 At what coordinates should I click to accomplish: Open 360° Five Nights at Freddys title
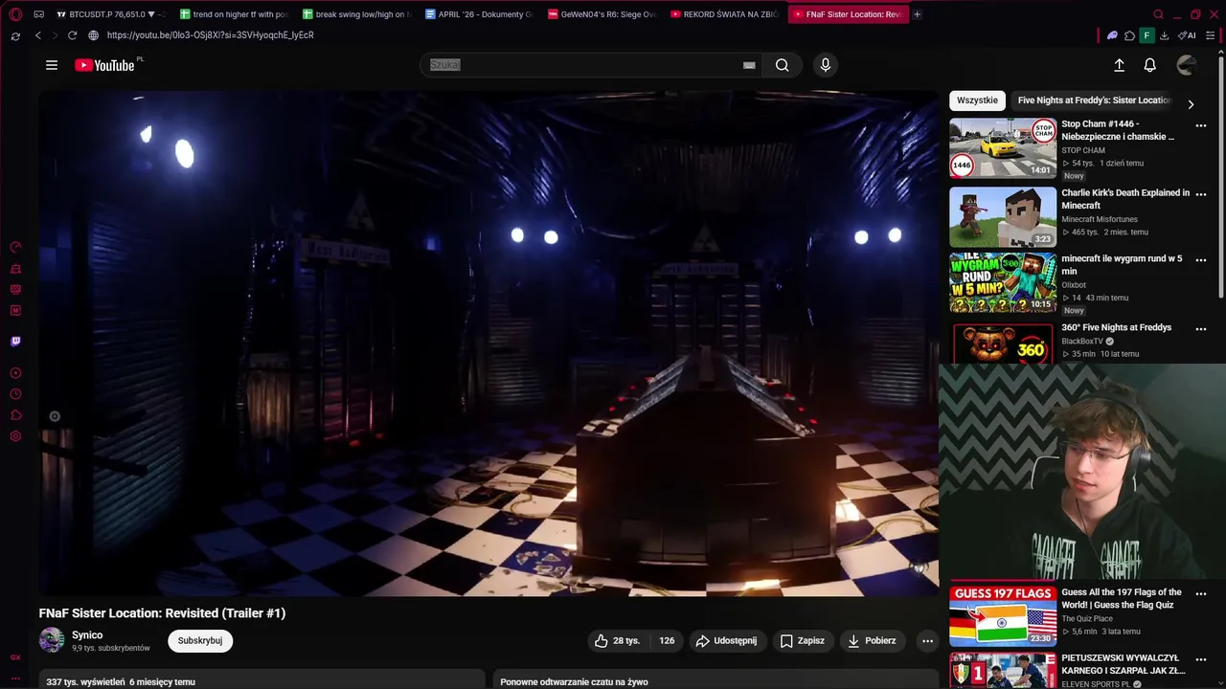click(x=1116, y=328)
